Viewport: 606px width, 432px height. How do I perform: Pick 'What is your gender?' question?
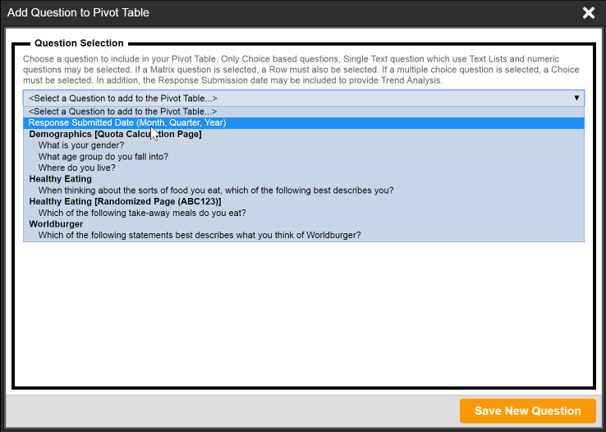(x=81, y=145)
